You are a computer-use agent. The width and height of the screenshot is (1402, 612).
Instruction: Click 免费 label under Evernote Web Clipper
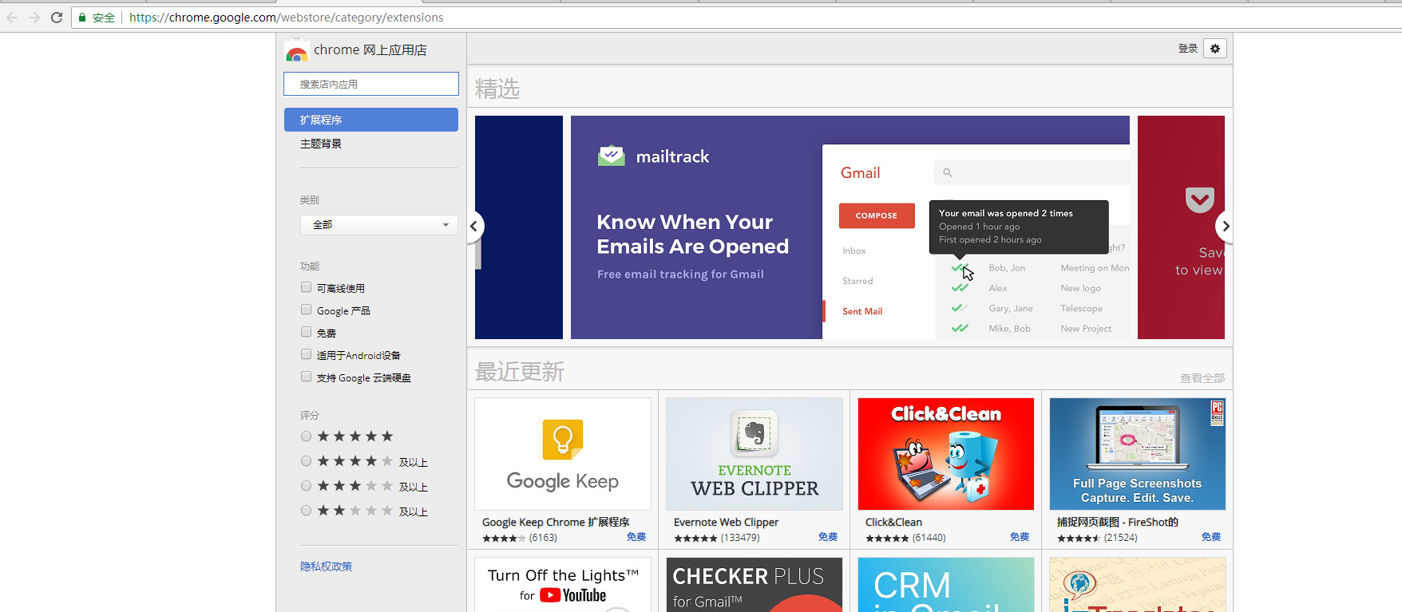point(828,537)
